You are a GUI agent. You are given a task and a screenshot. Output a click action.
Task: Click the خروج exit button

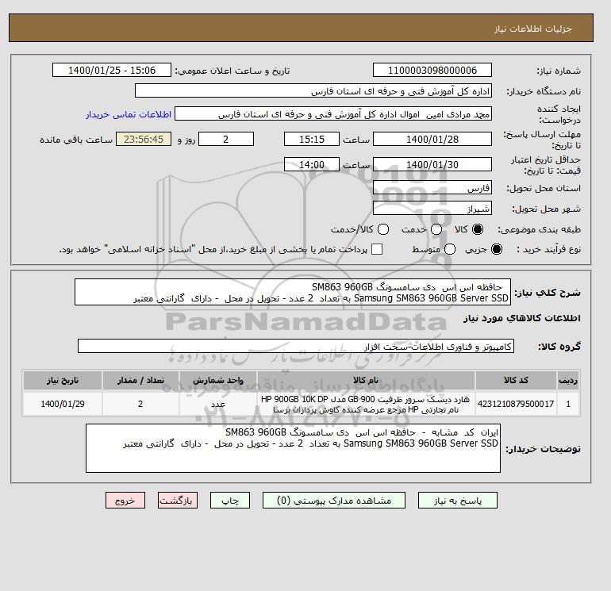click(125, 501)
